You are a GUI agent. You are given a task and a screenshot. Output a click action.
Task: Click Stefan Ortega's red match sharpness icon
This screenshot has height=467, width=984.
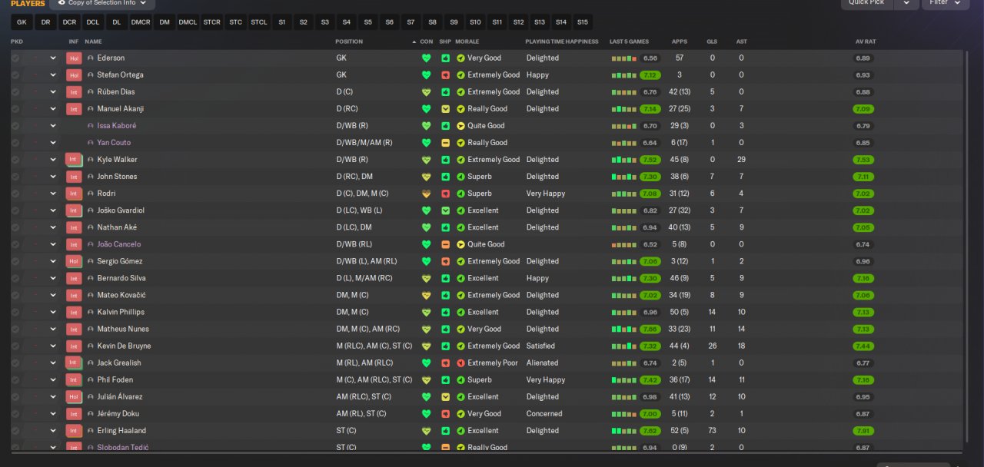tap(445, 75)
